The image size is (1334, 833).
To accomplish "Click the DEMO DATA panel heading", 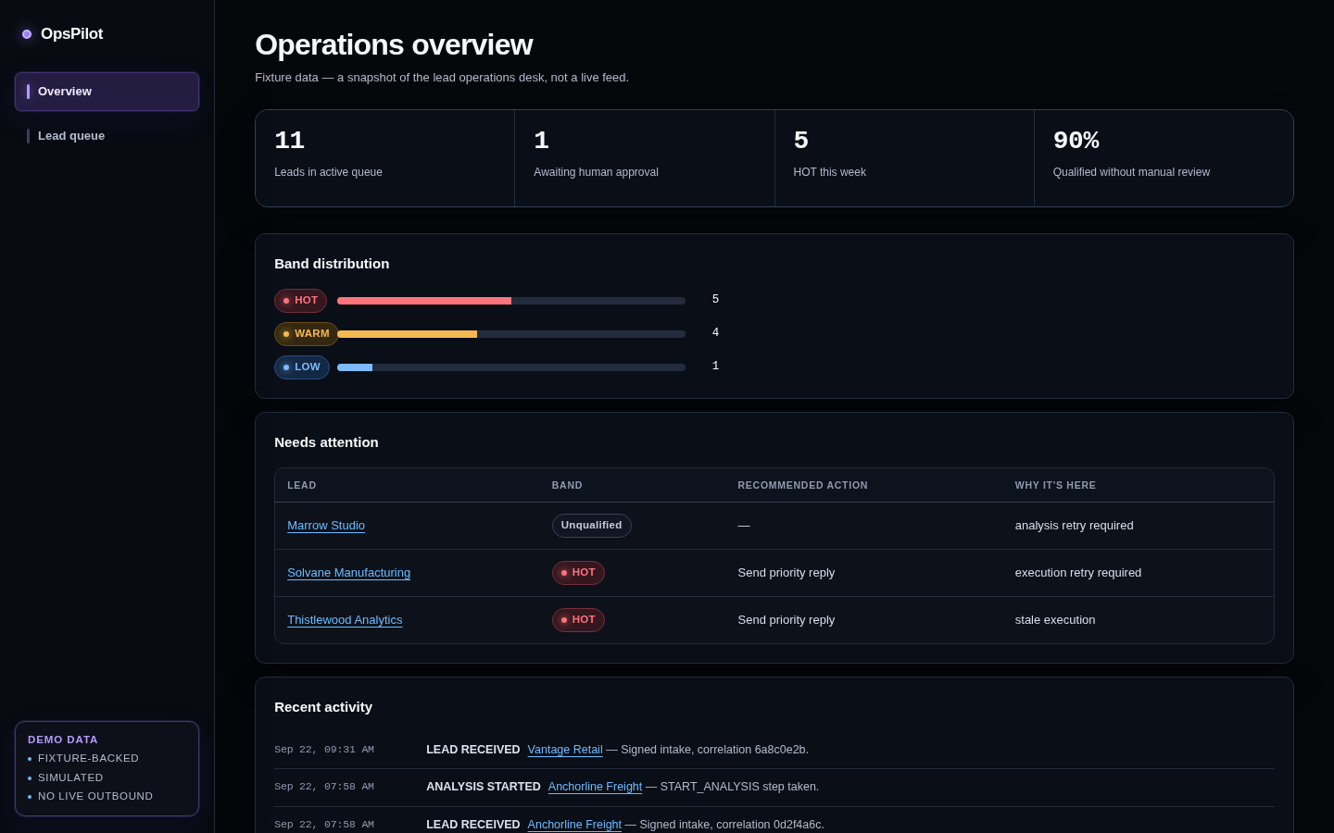I will point(63,740).
